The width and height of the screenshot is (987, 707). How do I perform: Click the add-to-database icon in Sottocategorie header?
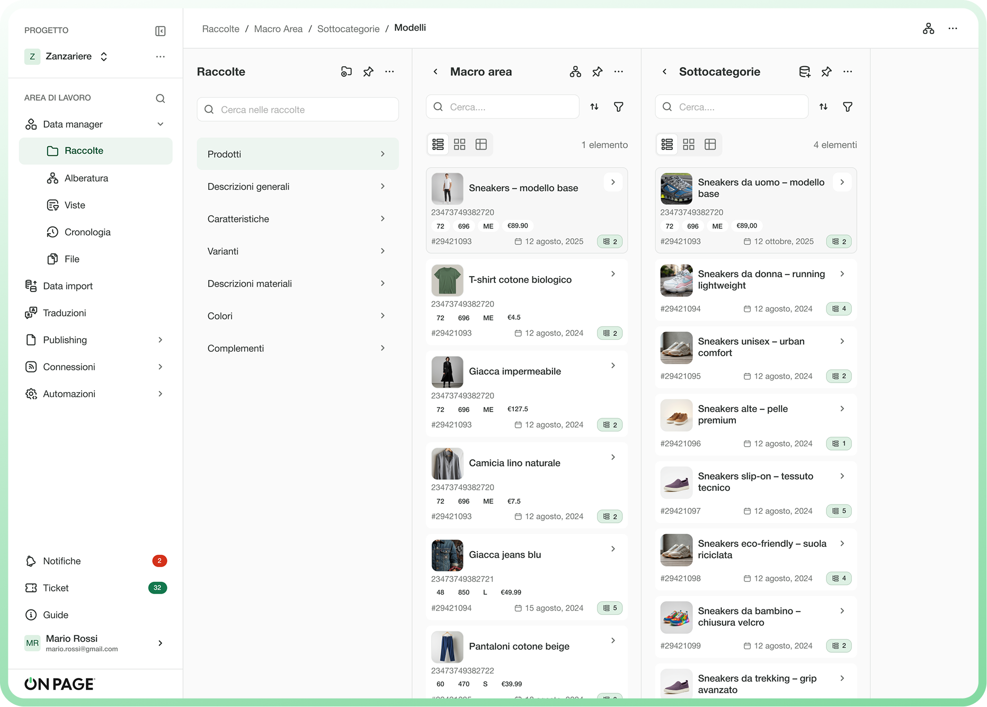[x=804, y=72]
